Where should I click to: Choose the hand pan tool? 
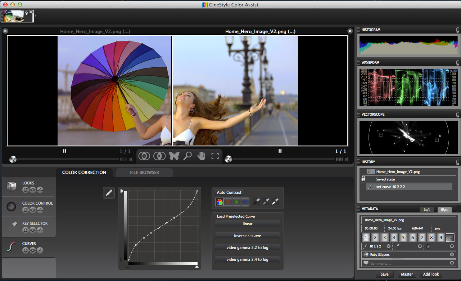tap(201, 156)
